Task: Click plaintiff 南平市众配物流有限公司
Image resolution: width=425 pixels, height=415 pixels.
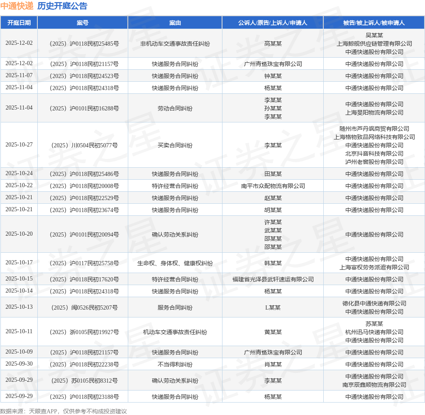Action: coord(273,186)
